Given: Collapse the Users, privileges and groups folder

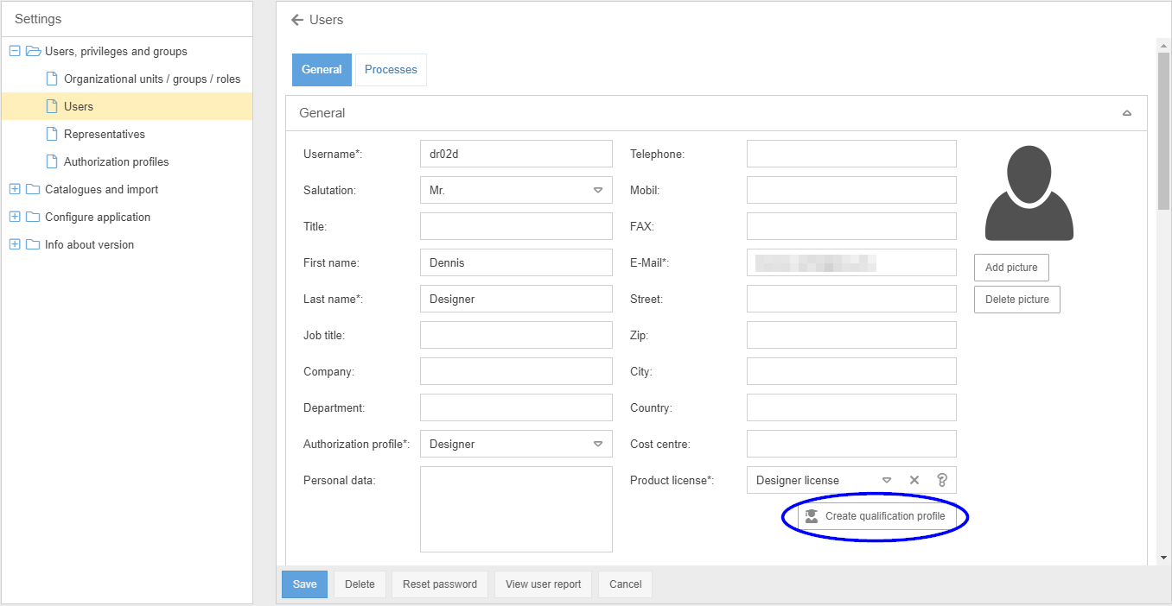Looking at the screenshot, I should 15,51.
